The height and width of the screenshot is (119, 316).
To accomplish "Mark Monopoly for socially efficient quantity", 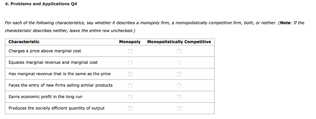I will [x=130, y=108].
